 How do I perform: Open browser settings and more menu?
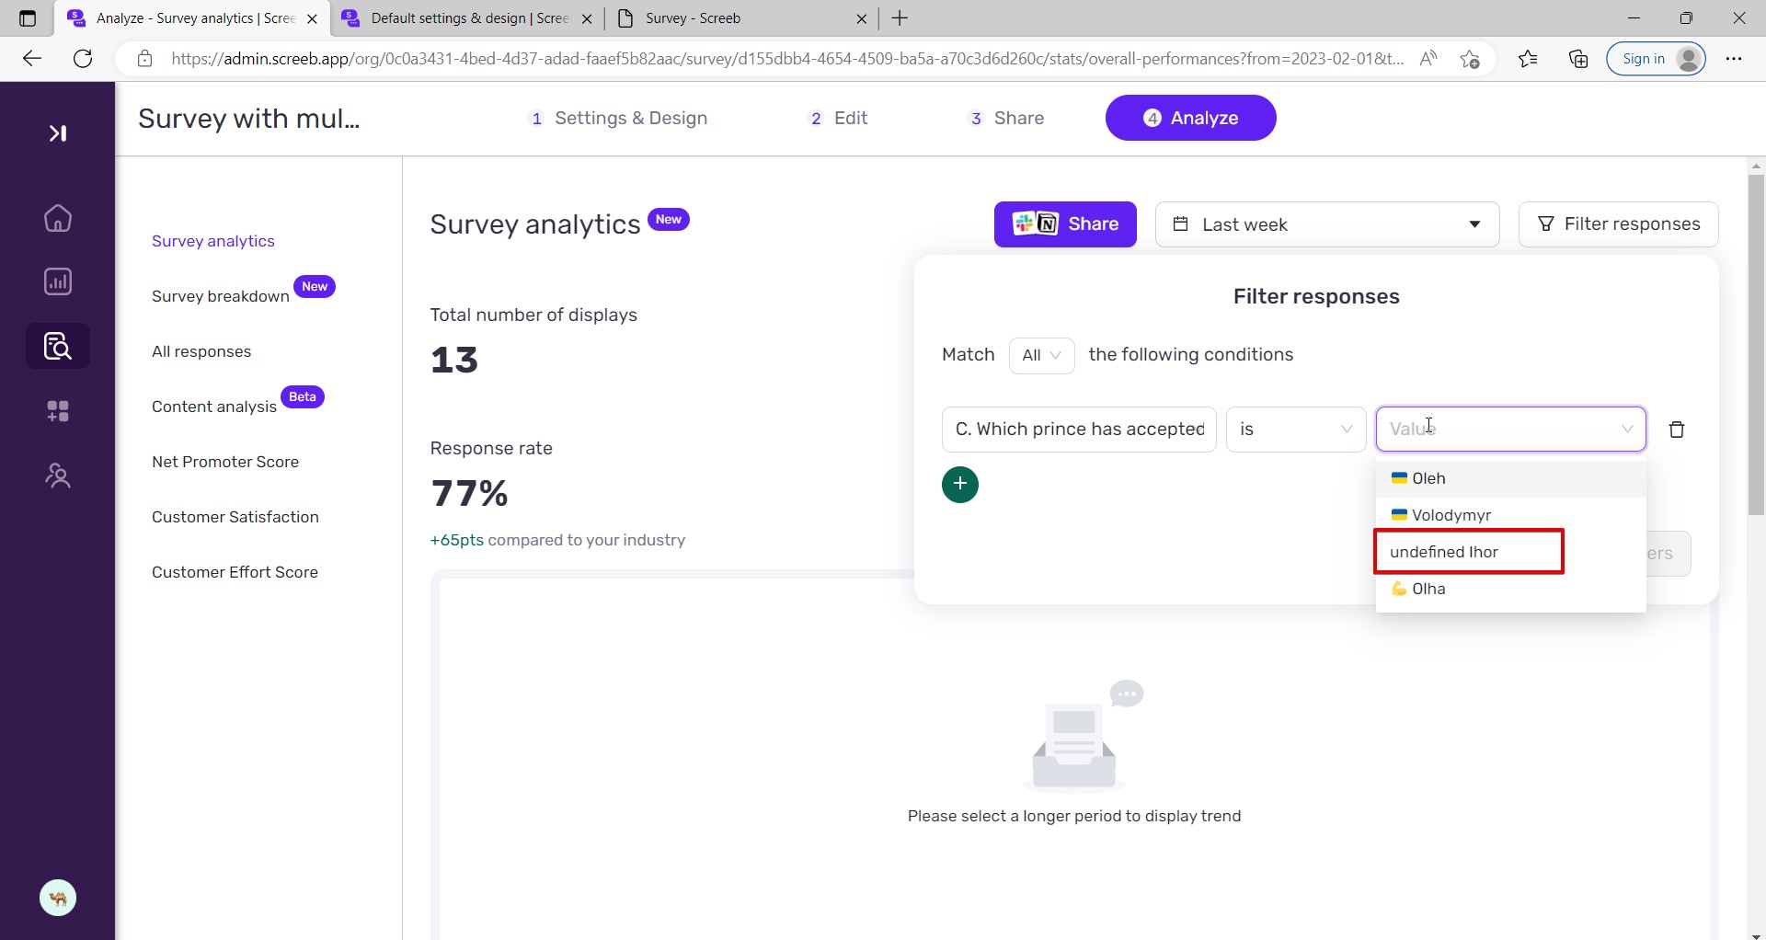(x=1734, y=59)
